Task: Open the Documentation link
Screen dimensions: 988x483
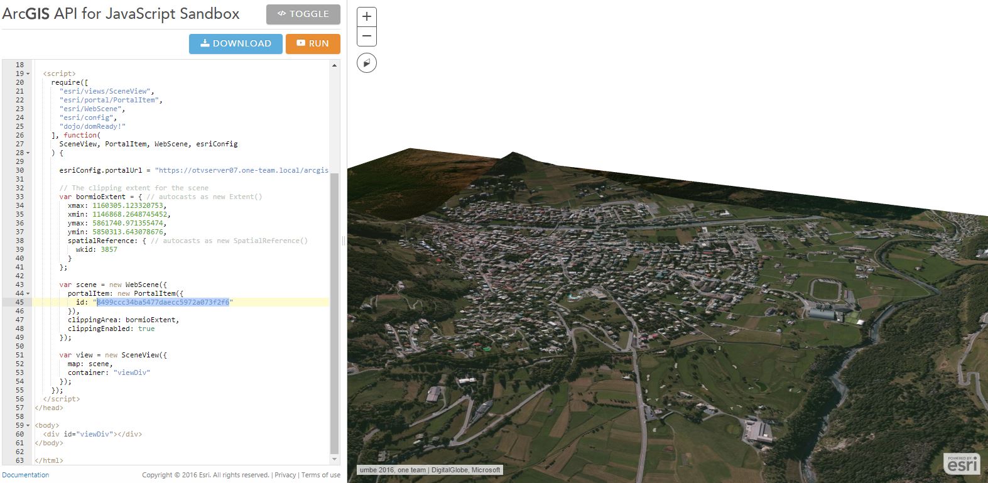Action: pos(25,475)
